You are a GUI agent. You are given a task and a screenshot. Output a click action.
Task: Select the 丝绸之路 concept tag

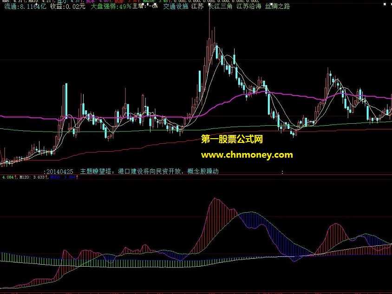(x=277, y=6)
